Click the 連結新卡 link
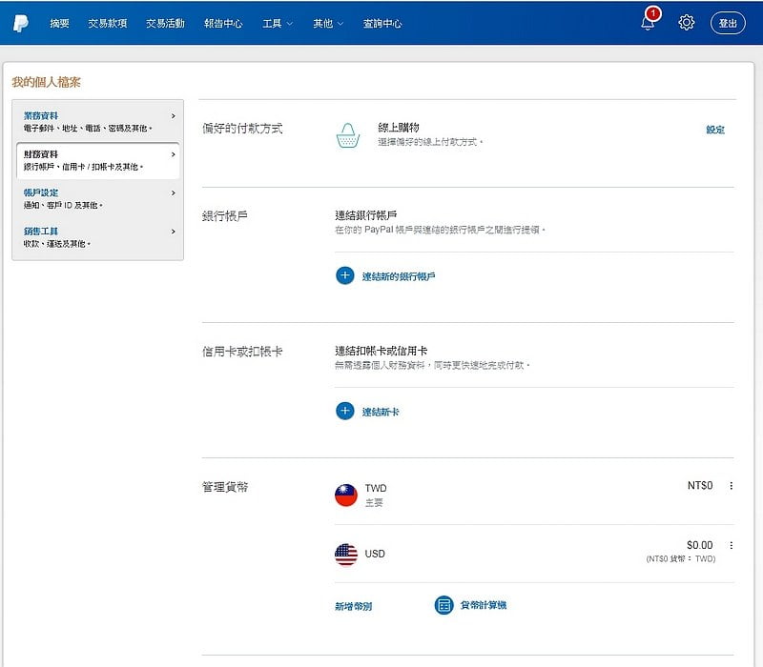Viewport: 763px width, 667px height. click(381, 412)
